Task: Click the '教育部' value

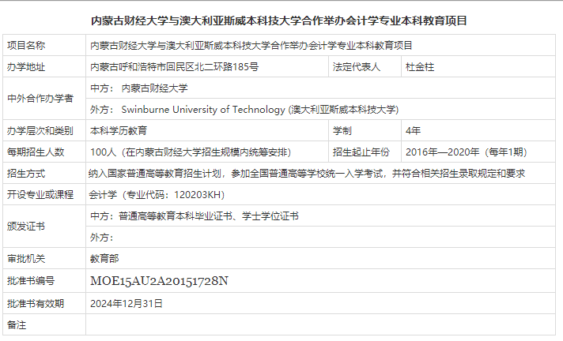Action: pos(104,259)
